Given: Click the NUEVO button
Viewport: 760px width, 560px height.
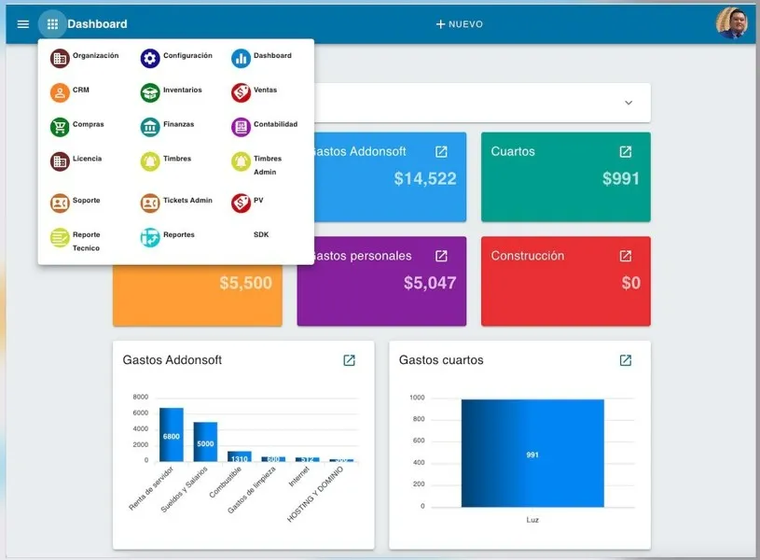Looking at the screenshot, I should [x=459, y=22].
